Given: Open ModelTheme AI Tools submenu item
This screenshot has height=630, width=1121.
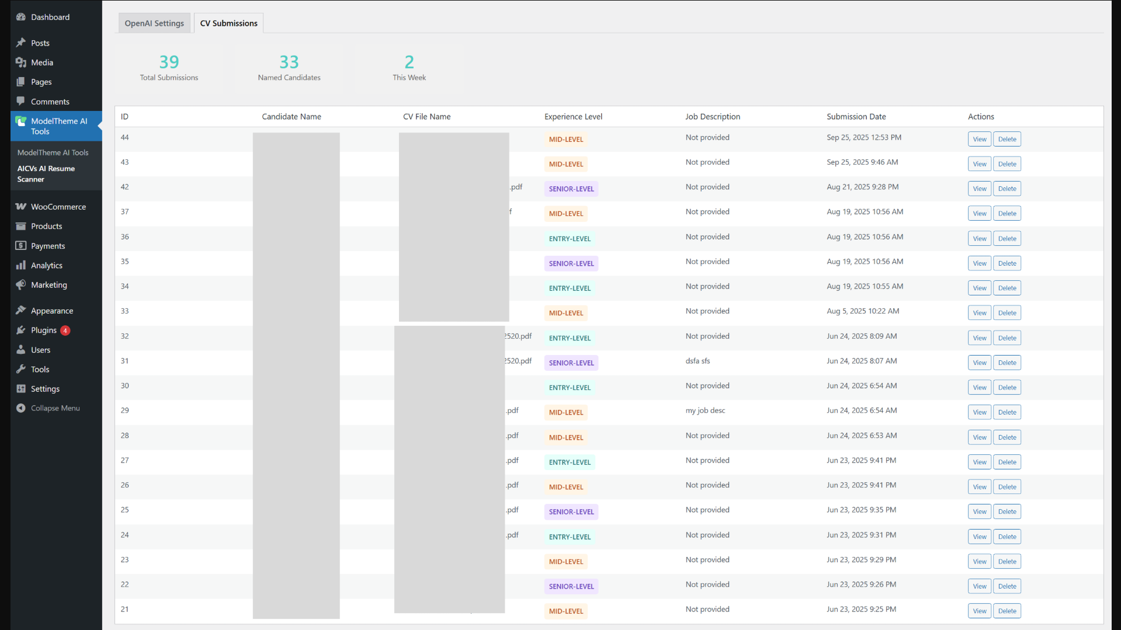Looking at the screenshot, I should (53, 152).
